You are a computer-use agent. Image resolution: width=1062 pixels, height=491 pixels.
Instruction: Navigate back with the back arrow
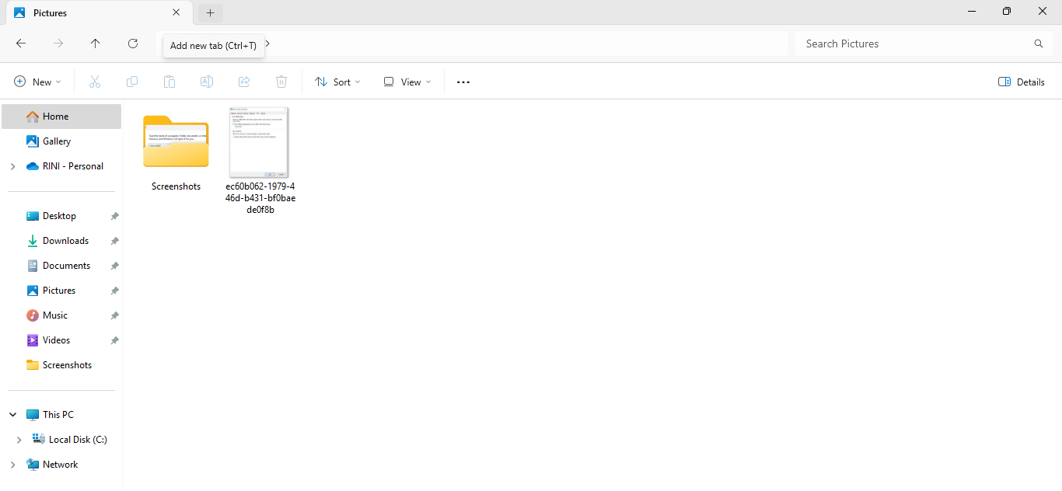[x=21, y=44]
